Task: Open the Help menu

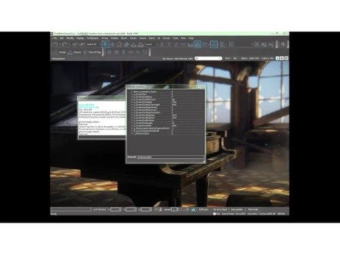Action: click(191, 38)
